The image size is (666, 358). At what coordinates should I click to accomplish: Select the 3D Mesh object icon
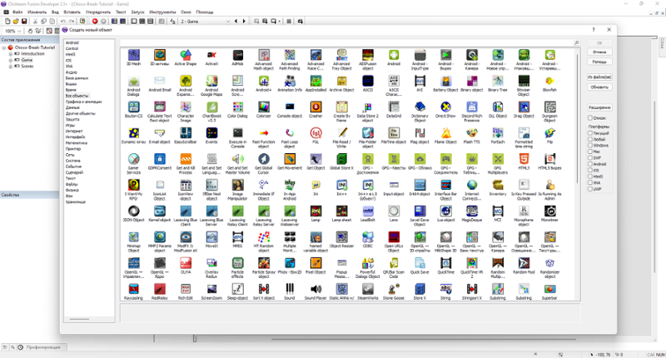click(x=133, y=55)
